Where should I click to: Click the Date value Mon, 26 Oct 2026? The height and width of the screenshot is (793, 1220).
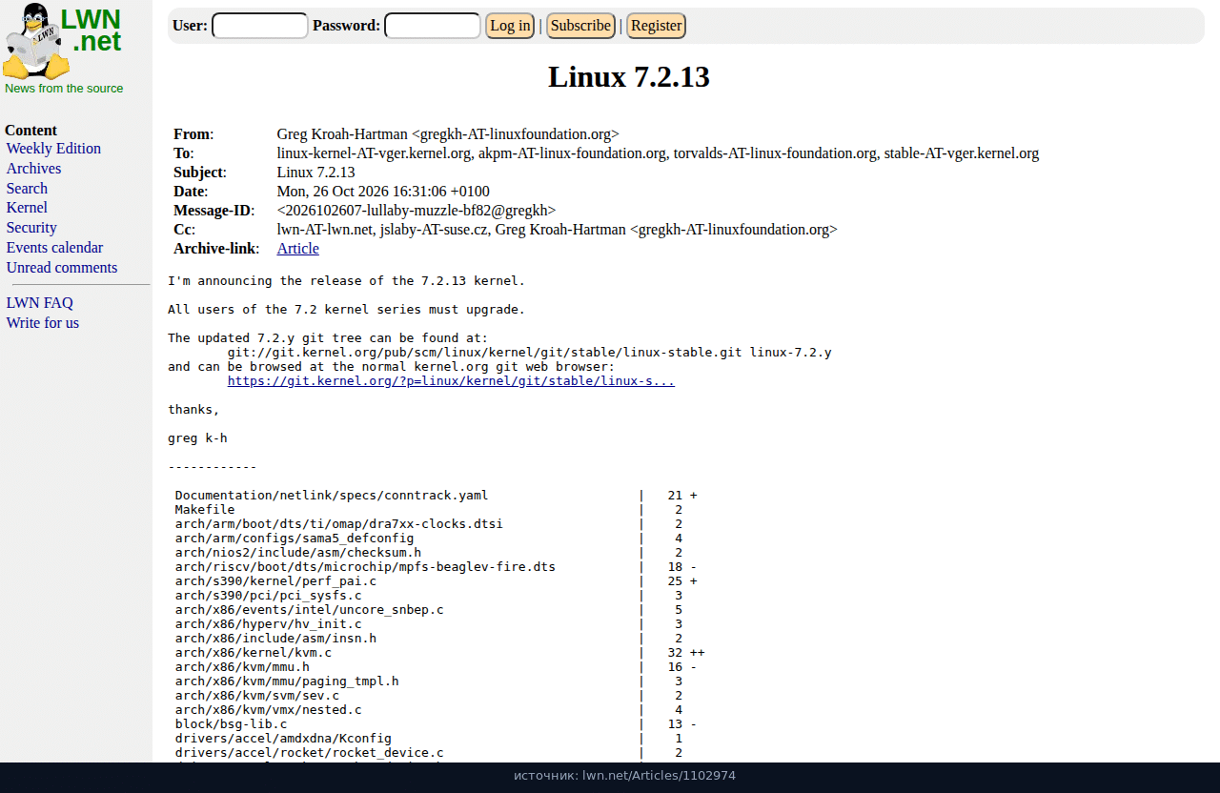(x=383, y=192)
